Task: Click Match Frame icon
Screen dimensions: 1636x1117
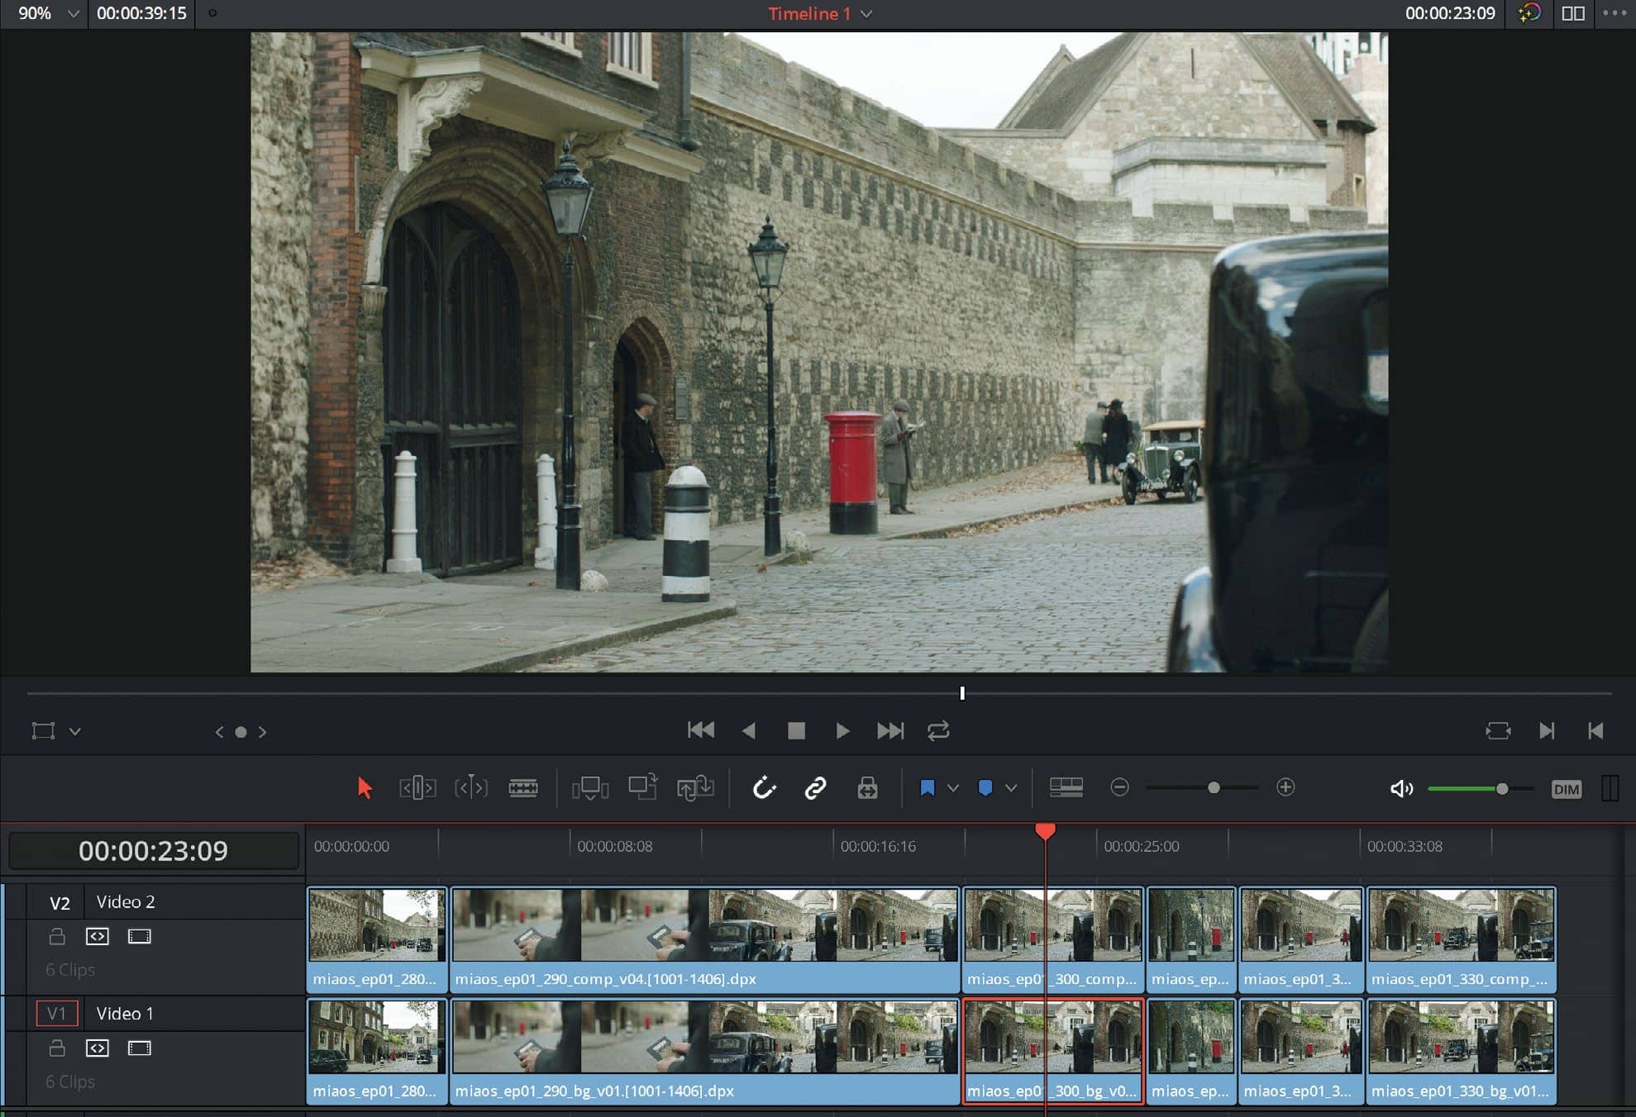Action: [1498, 730]
